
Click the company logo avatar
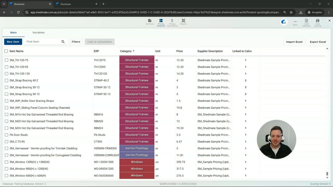pyautogui.click(x=284, y=22)
